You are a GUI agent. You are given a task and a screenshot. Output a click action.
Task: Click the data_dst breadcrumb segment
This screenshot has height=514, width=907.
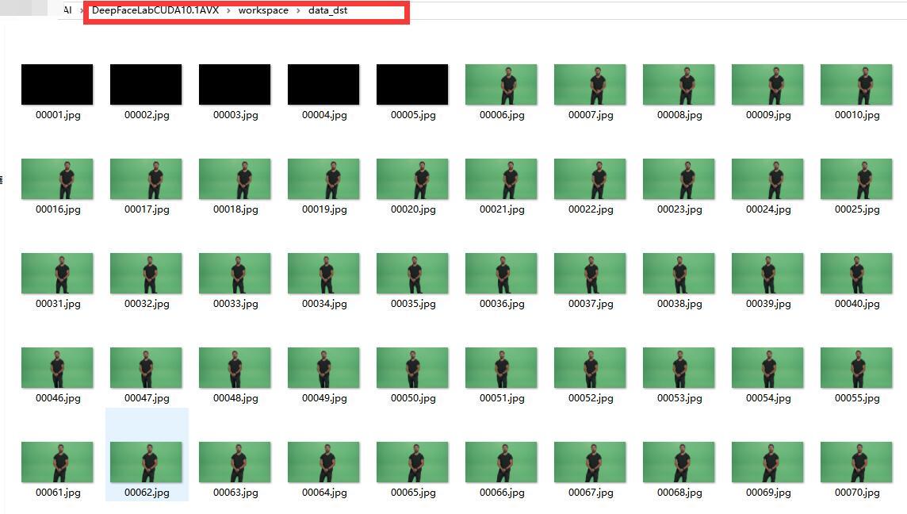[x=328, y=10]
